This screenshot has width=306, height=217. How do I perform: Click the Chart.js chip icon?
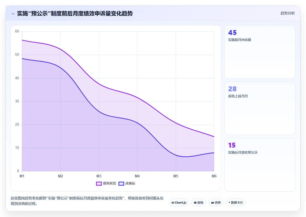173,203
